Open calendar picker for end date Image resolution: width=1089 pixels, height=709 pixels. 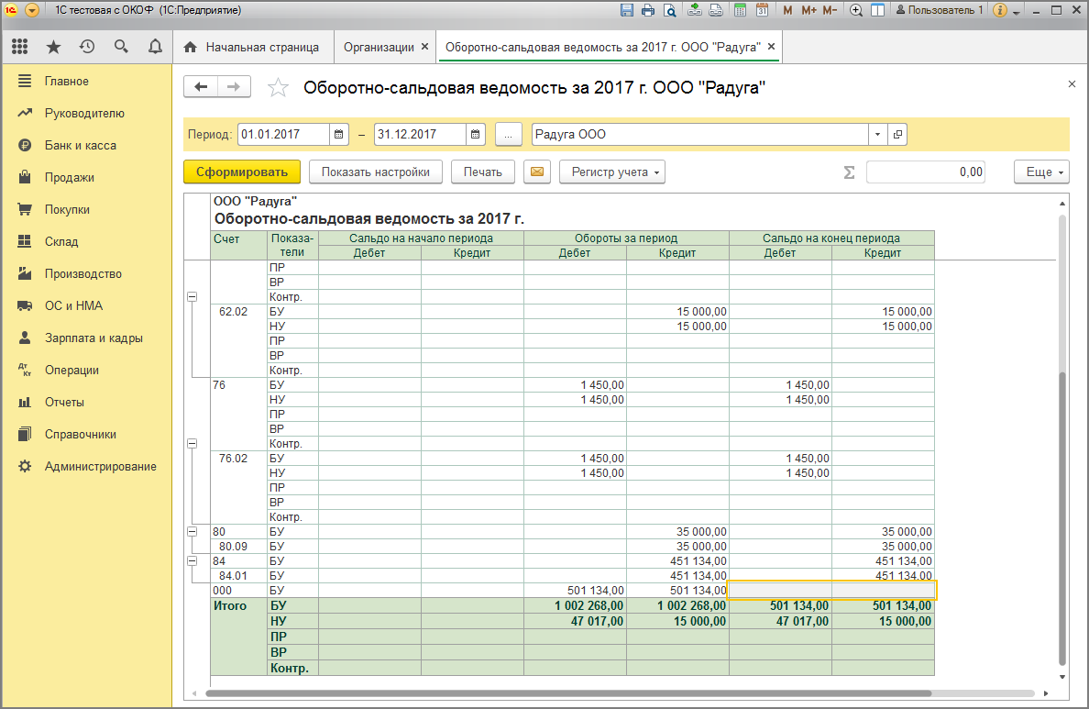[x=475, y=134]
